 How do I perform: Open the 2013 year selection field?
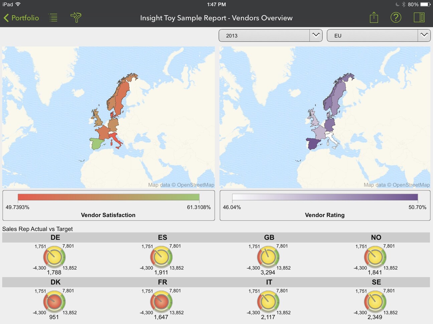264,36
